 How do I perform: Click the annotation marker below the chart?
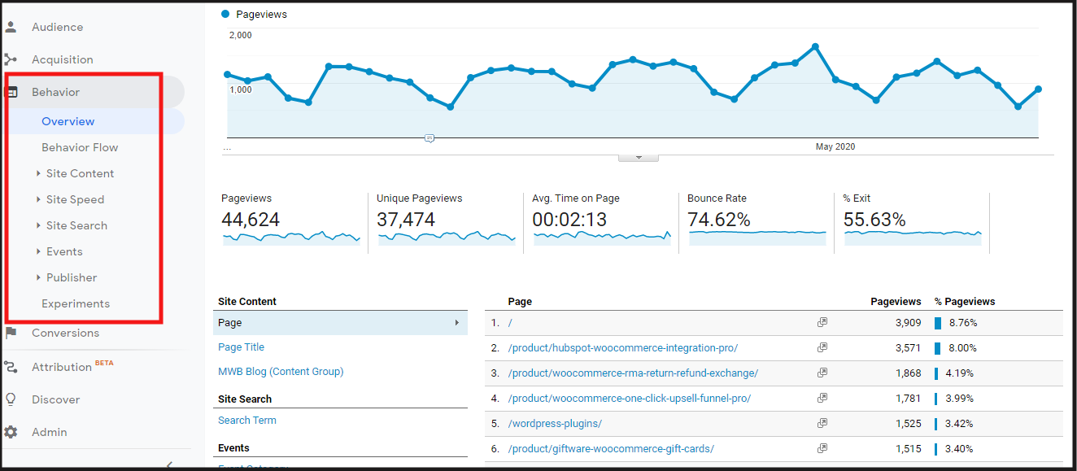(429, 139)
